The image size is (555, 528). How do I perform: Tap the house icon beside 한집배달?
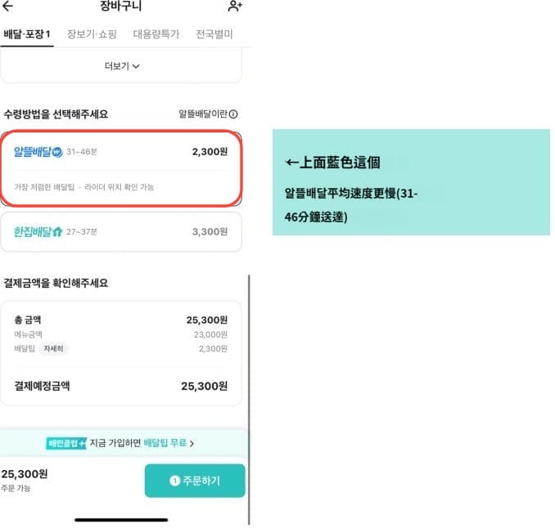[57, 232]
